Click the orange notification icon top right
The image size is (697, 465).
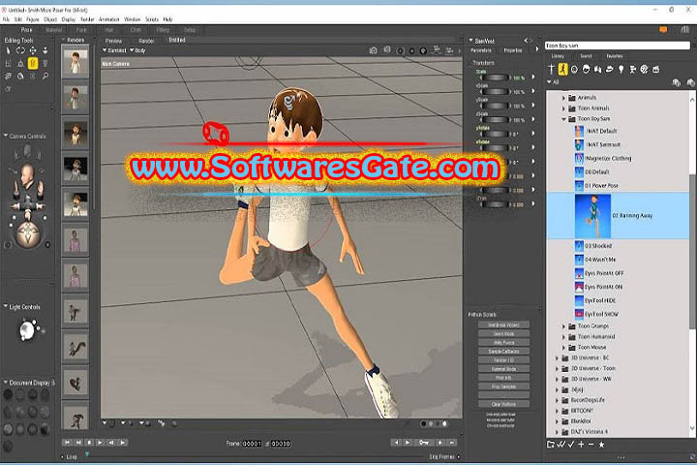point(663,29)
